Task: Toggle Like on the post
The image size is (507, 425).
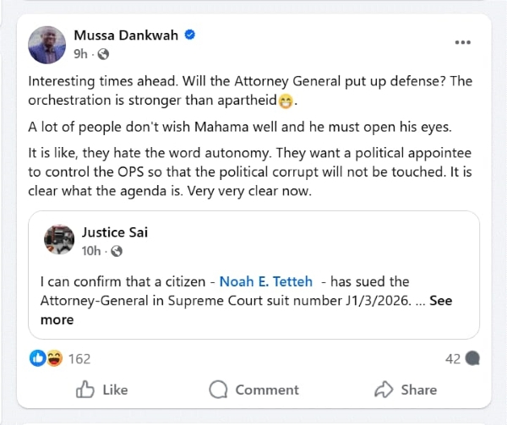Action: [102, 390]
